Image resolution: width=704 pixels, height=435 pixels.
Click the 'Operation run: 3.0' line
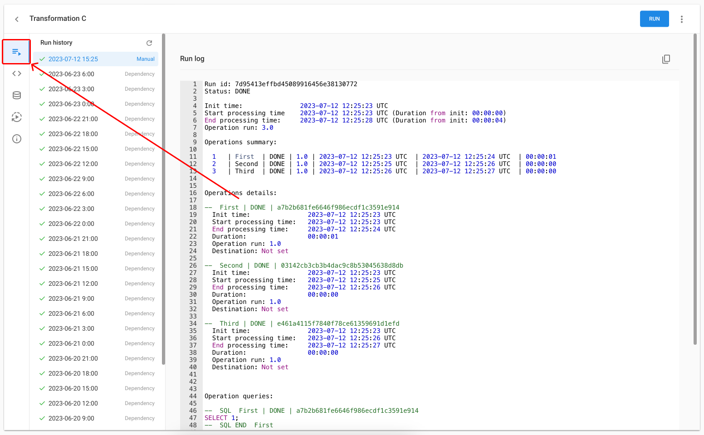tap(239, 127)
